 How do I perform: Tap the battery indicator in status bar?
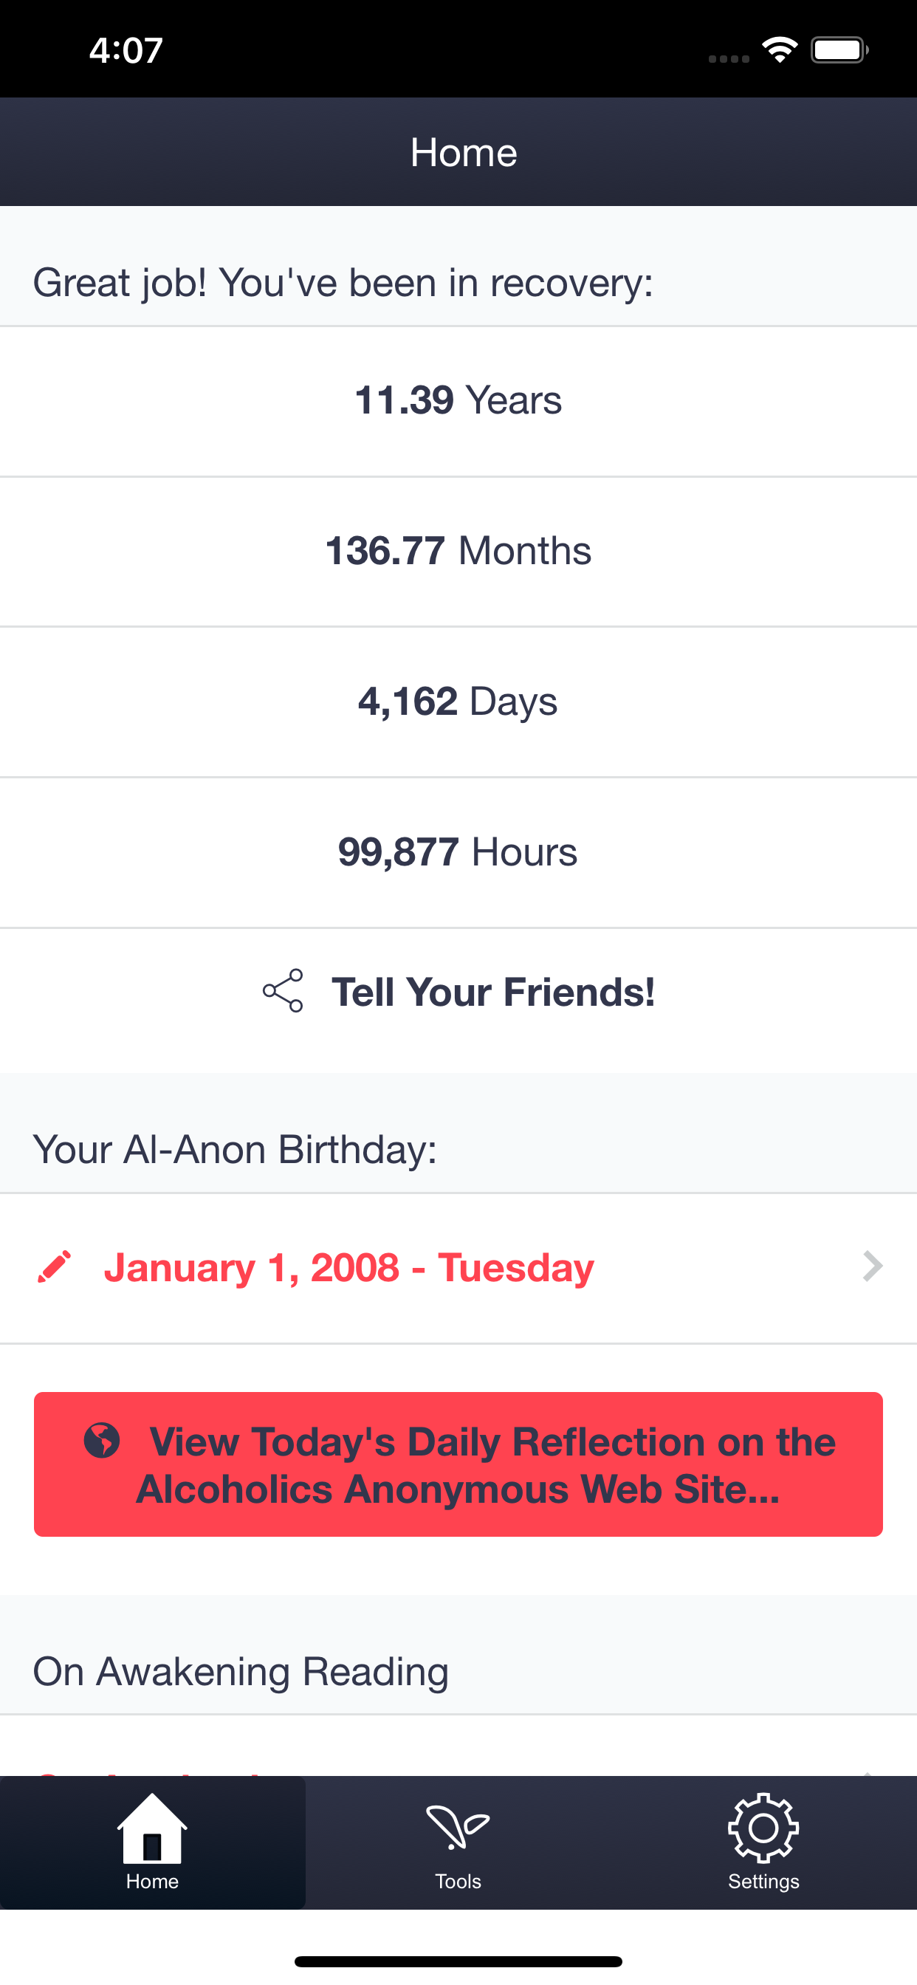pyautogui.click(x=839, y=51)
